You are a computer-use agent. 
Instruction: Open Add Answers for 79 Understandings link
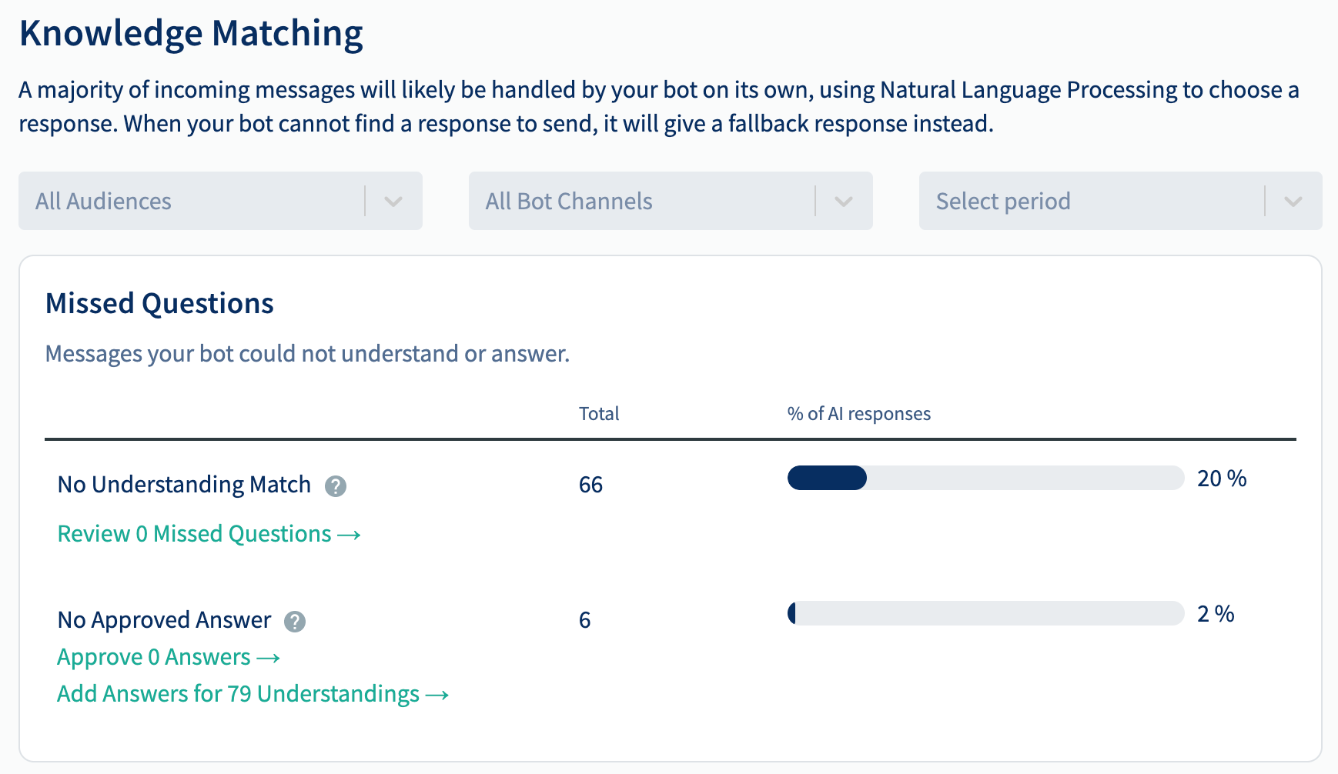253,694
